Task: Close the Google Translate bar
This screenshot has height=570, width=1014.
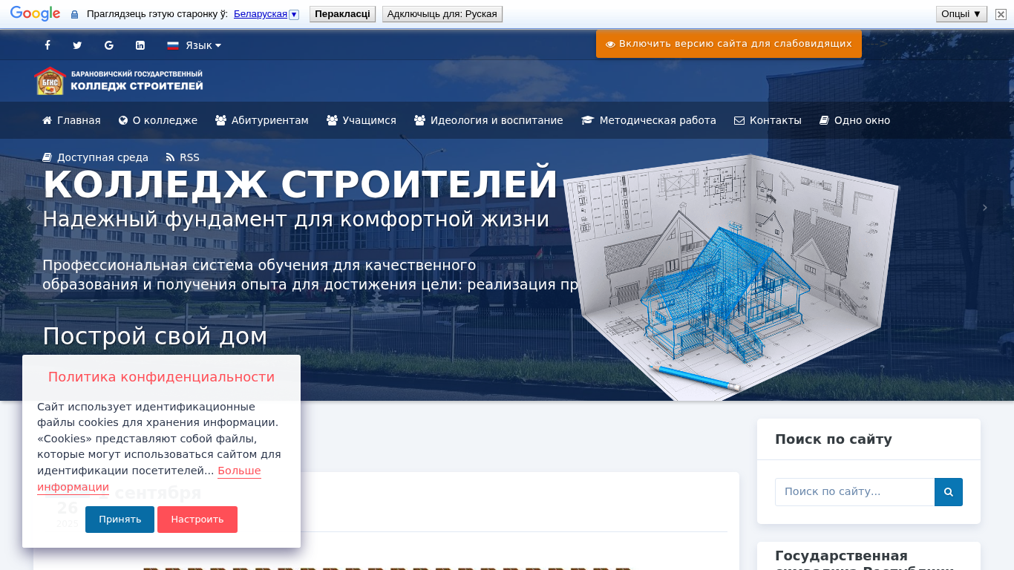Action: pyautogui.click(x=1001, y=14)
